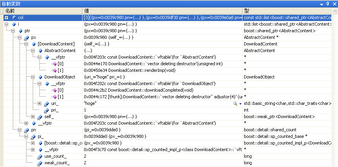Click the [DownloadContent] class icon

click(34, 44)
